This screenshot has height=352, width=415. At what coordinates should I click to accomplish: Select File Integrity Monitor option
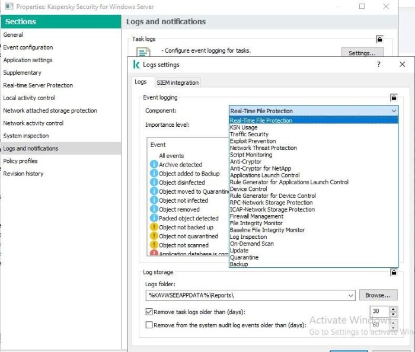(x=314, y=223)
